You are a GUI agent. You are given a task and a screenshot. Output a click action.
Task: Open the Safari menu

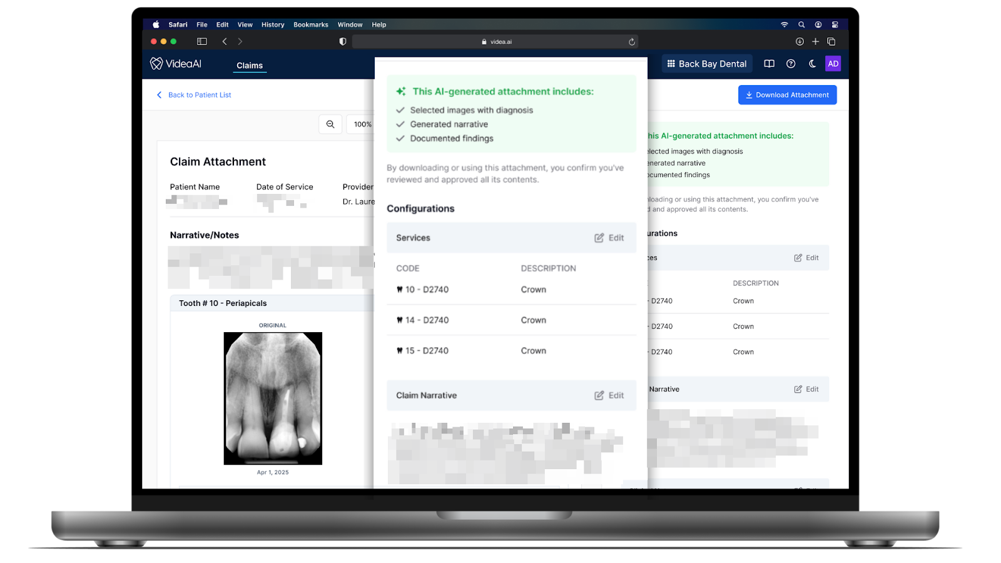coord(178,24)
